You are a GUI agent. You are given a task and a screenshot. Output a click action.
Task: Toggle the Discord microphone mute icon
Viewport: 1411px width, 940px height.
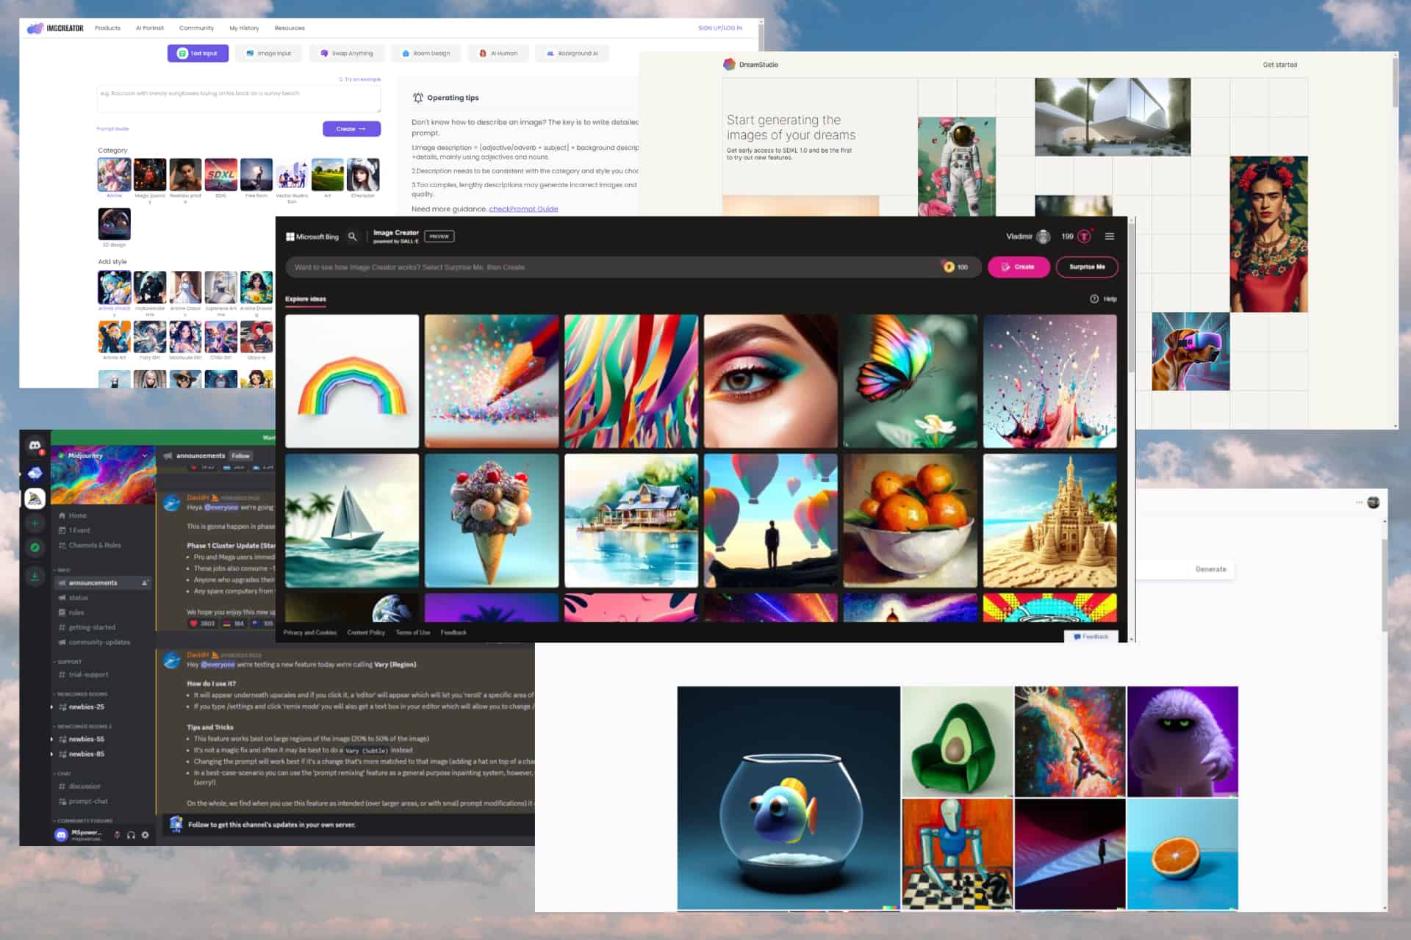tap(117, 835)
